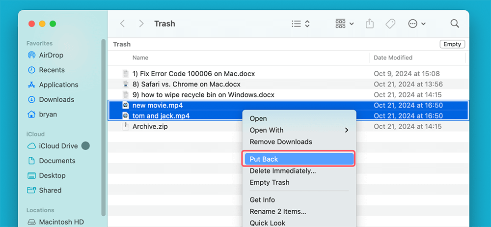The width and height of the screenshot is (491, 227).
Task: Click the Macintosh HD drive icon
Action: pyautogui.click(x=31, y=222)
